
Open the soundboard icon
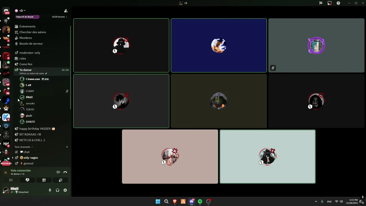click(61, 180)
